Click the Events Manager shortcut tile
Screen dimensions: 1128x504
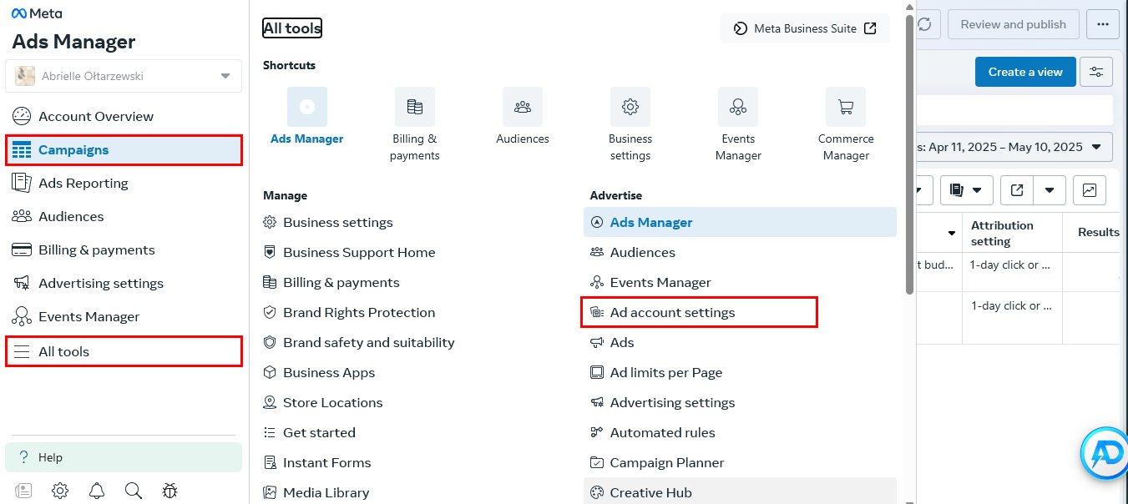click(x=738, y=125)
